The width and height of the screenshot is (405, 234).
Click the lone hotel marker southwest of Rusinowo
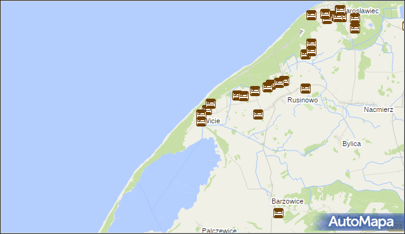click(x=258, y=114)
